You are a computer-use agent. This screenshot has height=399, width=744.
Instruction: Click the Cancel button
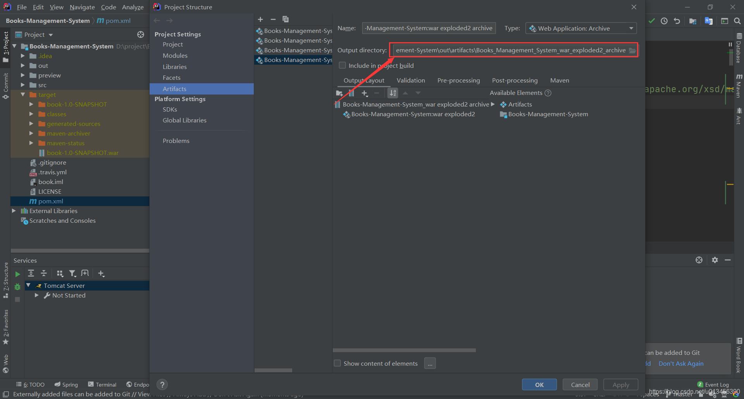click(580, 385)
